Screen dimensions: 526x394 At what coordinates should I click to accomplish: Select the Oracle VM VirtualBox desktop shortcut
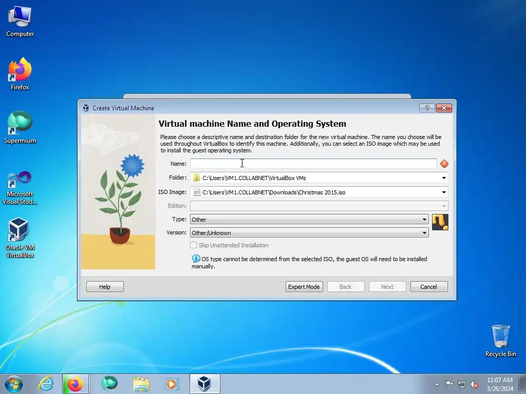20,238
